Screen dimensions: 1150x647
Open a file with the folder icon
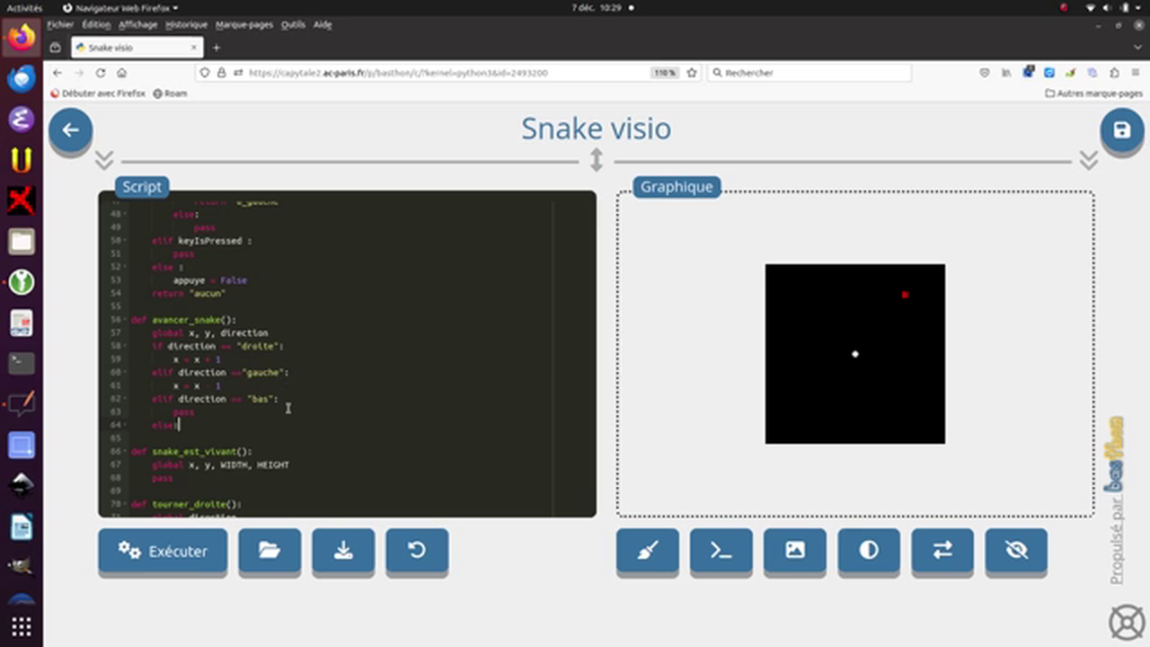pos(270,551)
